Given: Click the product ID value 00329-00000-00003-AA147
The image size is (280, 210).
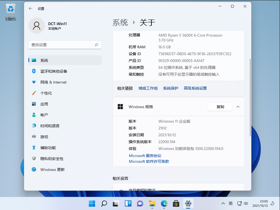Looking at the screenshot, I should pos(181,61).
